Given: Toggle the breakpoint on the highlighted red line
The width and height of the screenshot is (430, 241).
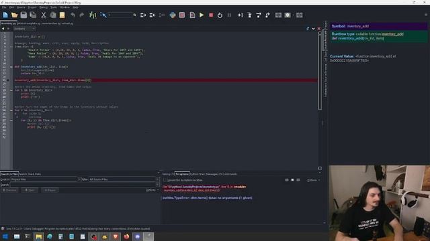Looking at the screenshot, I should coord(8,80).
